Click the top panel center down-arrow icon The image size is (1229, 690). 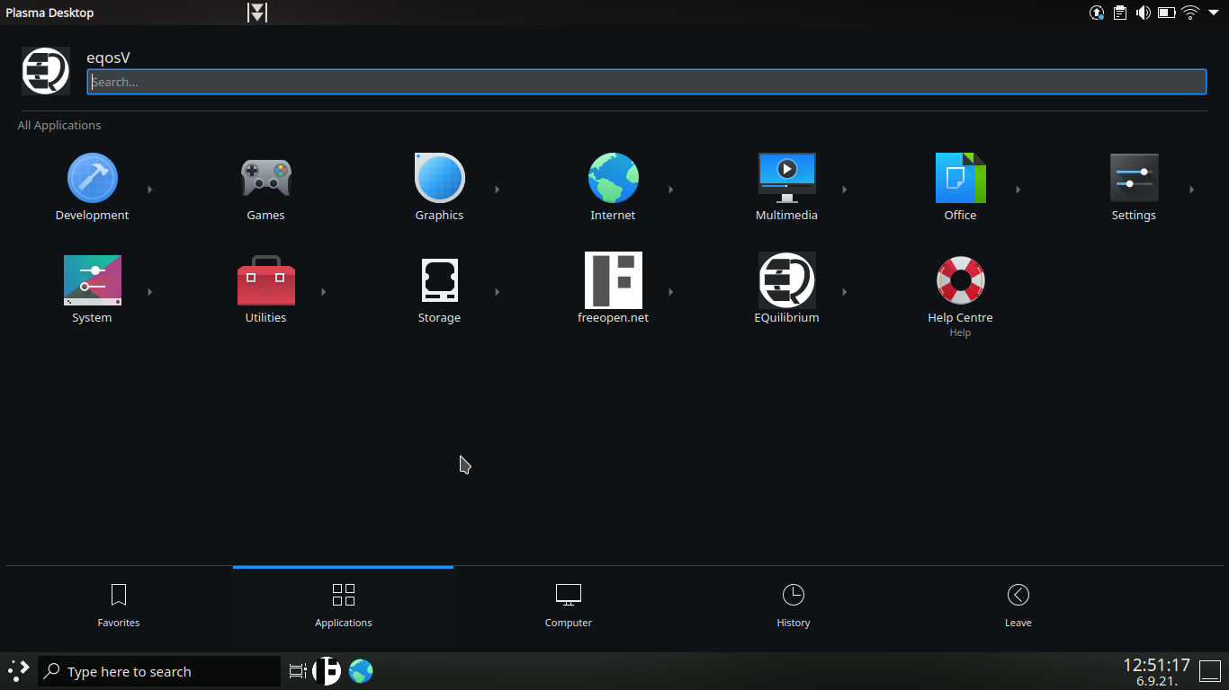pyautogui.click(x=257, y=13)
